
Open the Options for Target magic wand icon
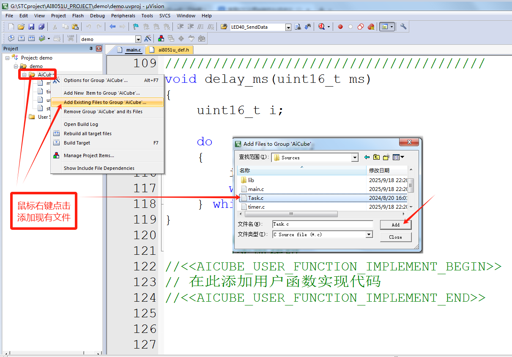pos(148,38)
